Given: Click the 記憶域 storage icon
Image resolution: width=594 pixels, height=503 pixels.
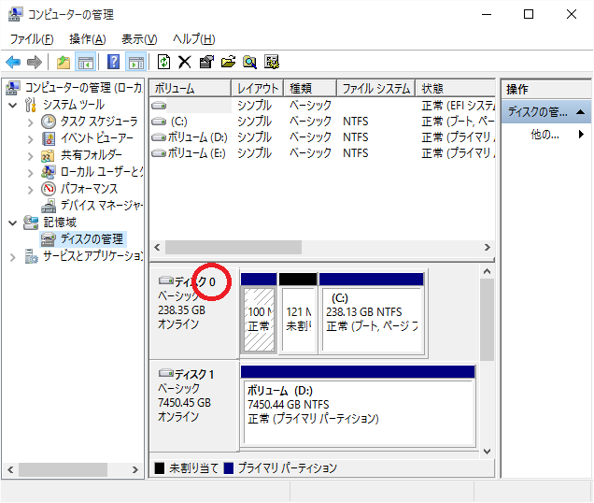Looking at the screenshot, I should coord(31,223).
